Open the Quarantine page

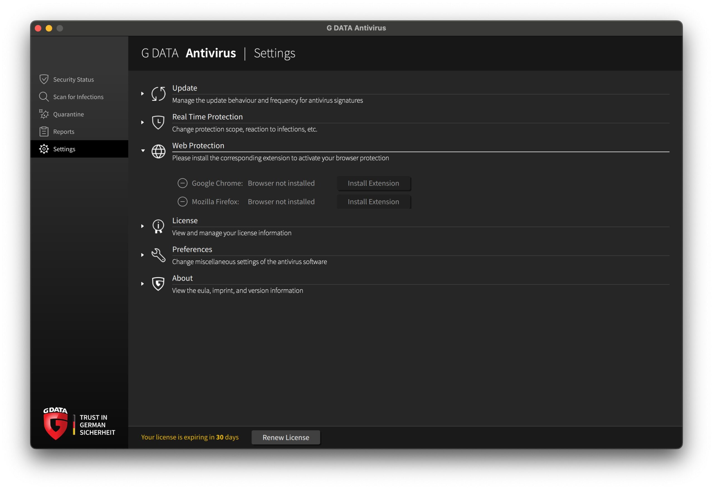(x=79, y=114)
